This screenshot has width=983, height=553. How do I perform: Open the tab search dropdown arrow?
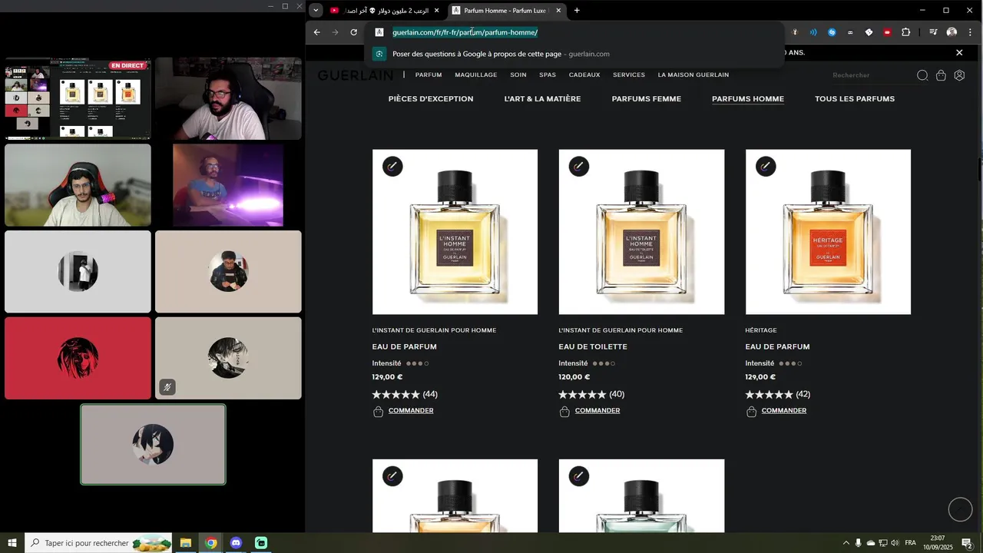point(316,10)
